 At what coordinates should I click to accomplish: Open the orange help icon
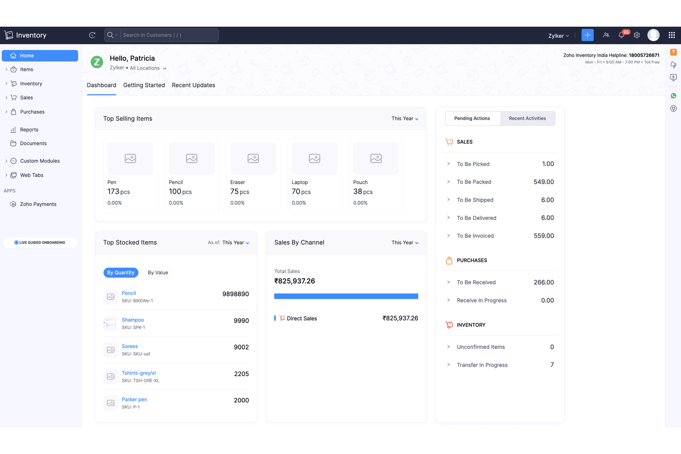click(673, 52)
